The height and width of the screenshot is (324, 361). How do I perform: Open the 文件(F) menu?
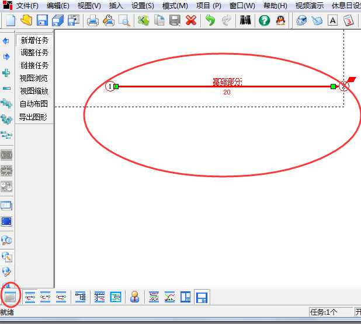pos(27,6)
